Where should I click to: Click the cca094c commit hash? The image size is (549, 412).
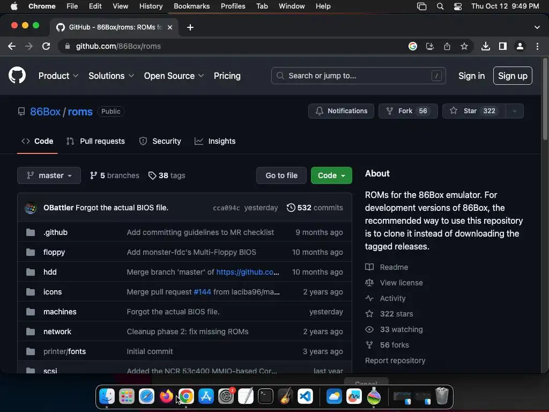pyautogui.click(x=227, y=208)
